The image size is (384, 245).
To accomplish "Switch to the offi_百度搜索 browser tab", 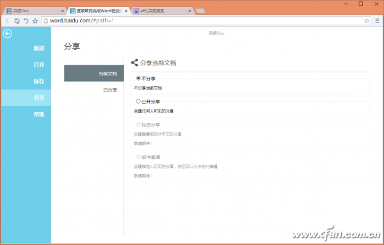I will click(162, 11).
